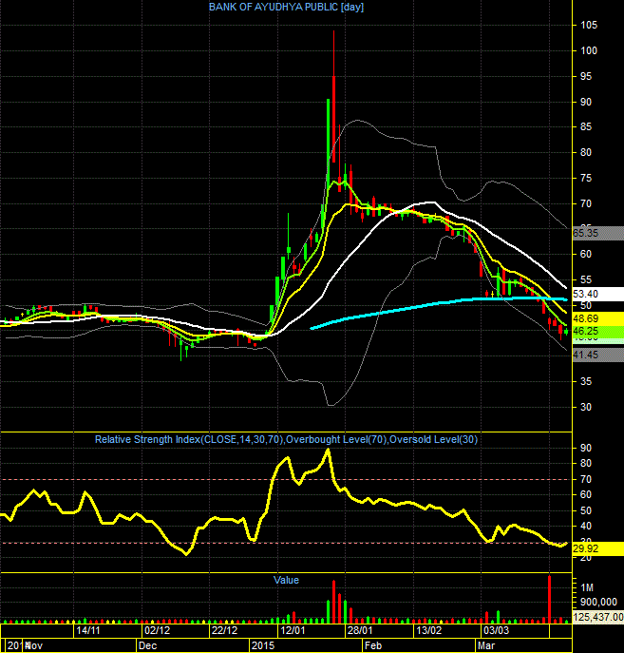Click the 14/11 date label

click(87, 630)
